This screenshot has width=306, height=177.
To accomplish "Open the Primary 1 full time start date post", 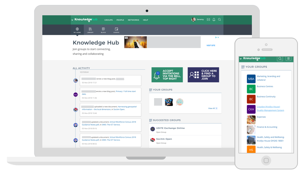I will pos(109,93).
